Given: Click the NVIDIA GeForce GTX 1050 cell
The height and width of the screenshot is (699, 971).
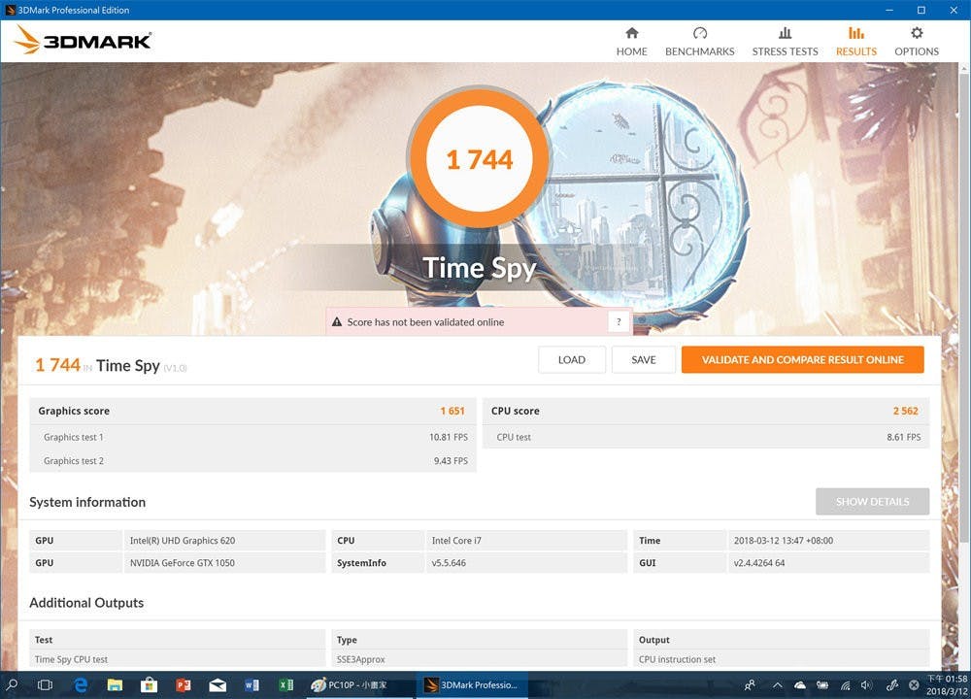Looking at the screenshot, I should (x=224, y=563).
